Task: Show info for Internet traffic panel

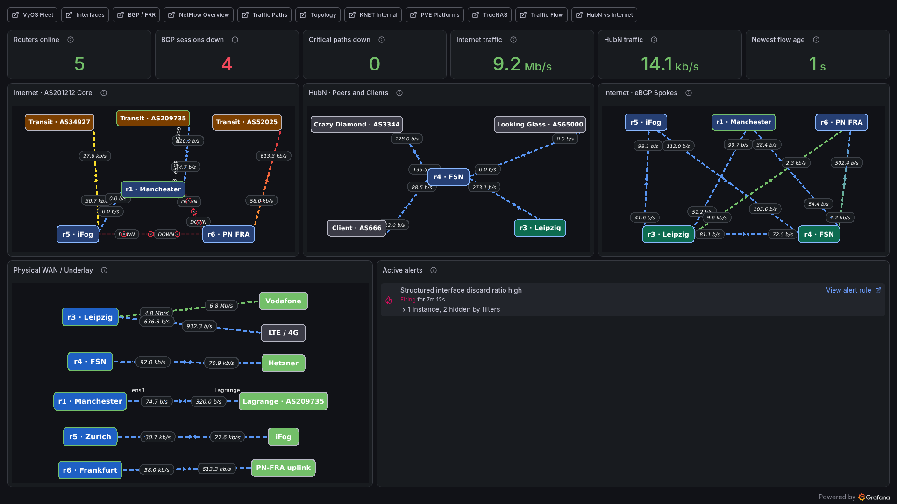Action: [x=513, y=40]
